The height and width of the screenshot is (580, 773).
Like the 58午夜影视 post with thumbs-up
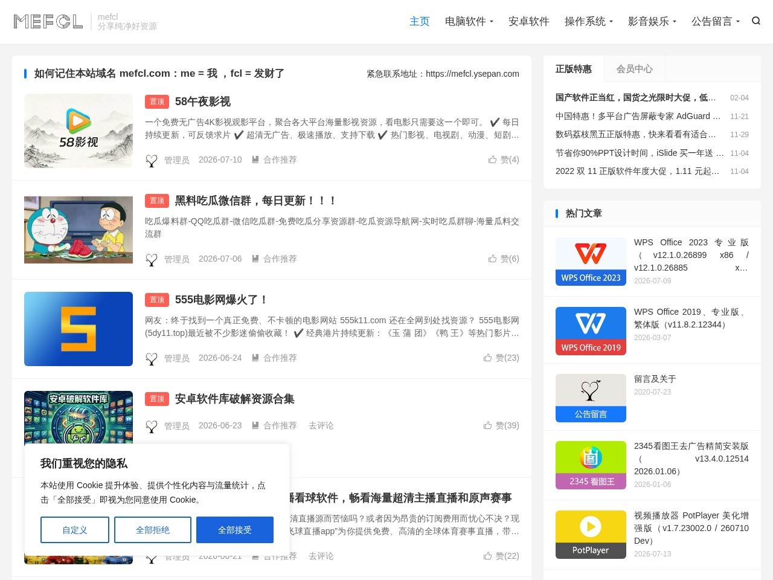coord(493,159)
